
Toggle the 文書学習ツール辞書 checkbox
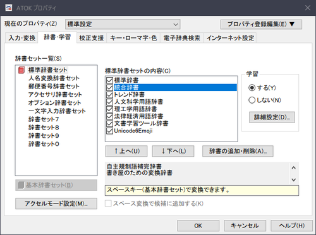pos(109,123)
